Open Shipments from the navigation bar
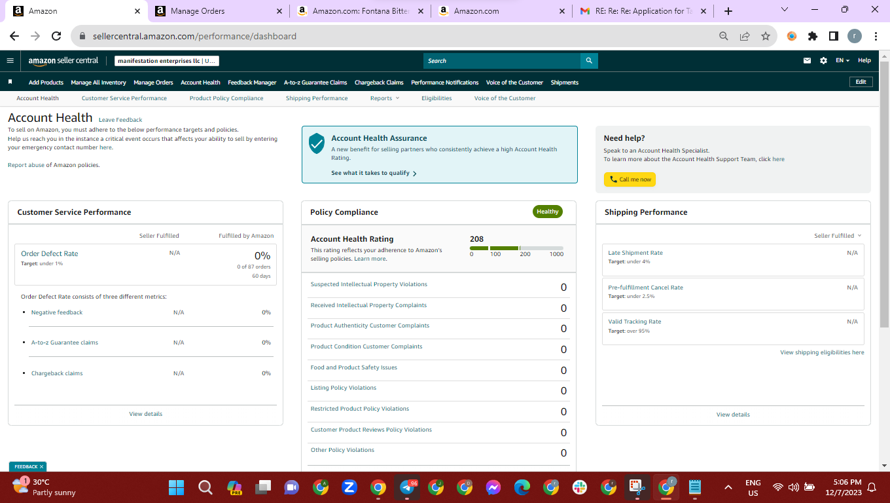Screen dimensions: 890x503 pyautogui.click(x=565, y=83)
